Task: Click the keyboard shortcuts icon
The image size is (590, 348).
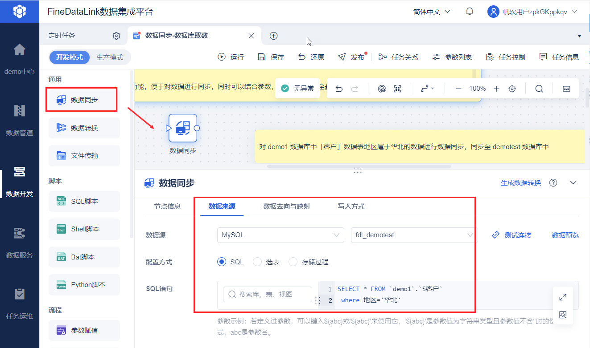Action: tap(566, 89)
